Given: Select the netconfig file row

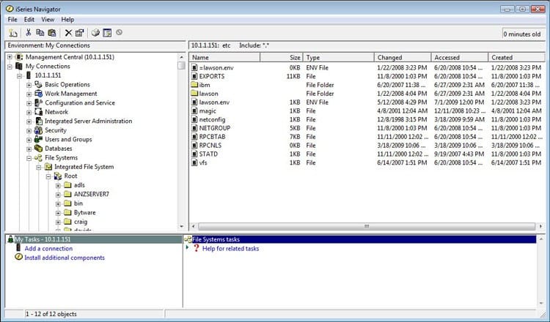Looking at the screenshot, I should click(367, 119).
